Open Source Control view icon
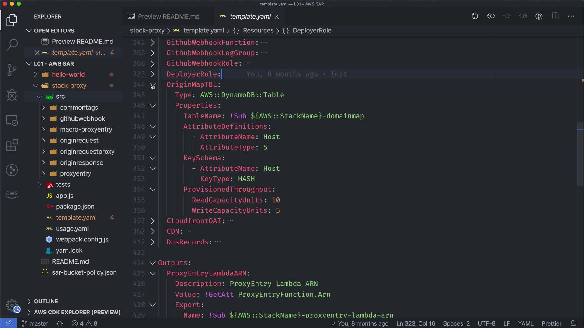The height and width of the screenshot is (328, 584). tap(12, 70)
